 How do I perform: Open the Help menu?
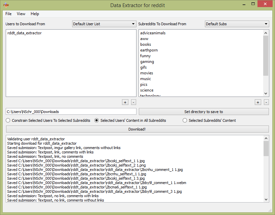[x=35, y=14]
